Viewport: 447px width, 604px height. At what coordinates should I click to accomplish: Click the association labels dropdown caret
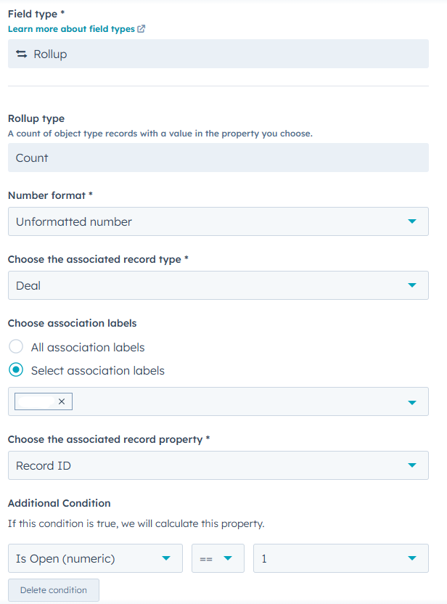point(412,401)
